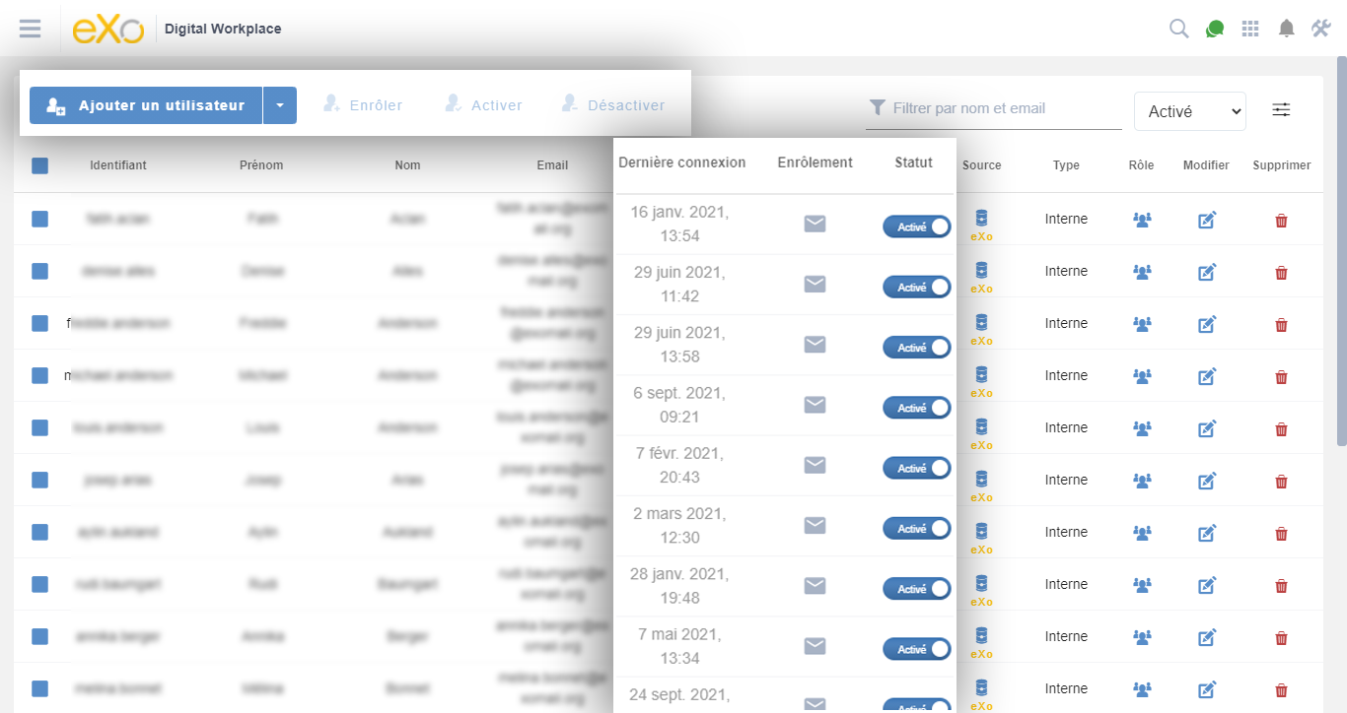Delete user in 29 juin 11:42 row

(x=1282, y=273)
